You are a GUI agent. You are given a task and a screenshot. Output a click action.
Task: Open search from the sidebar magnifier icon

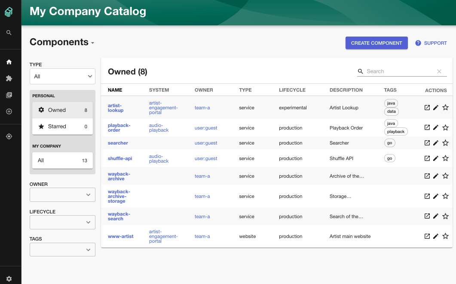point(9,33)
